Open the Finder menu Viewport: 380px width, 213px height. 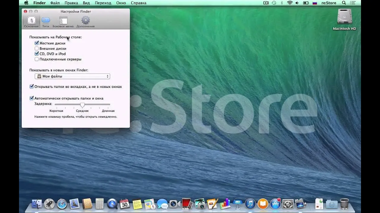(39, 3)
